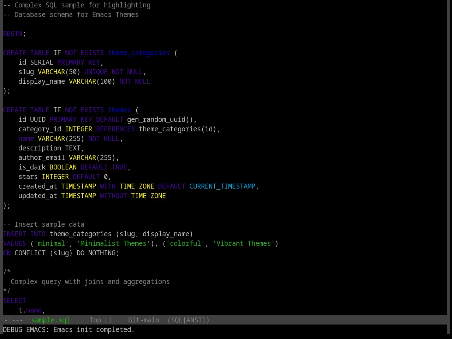Click 'name' column in themes table definition
Viewport: 452px width, 339px height.
pyautogui.click(x=26, y=138)
